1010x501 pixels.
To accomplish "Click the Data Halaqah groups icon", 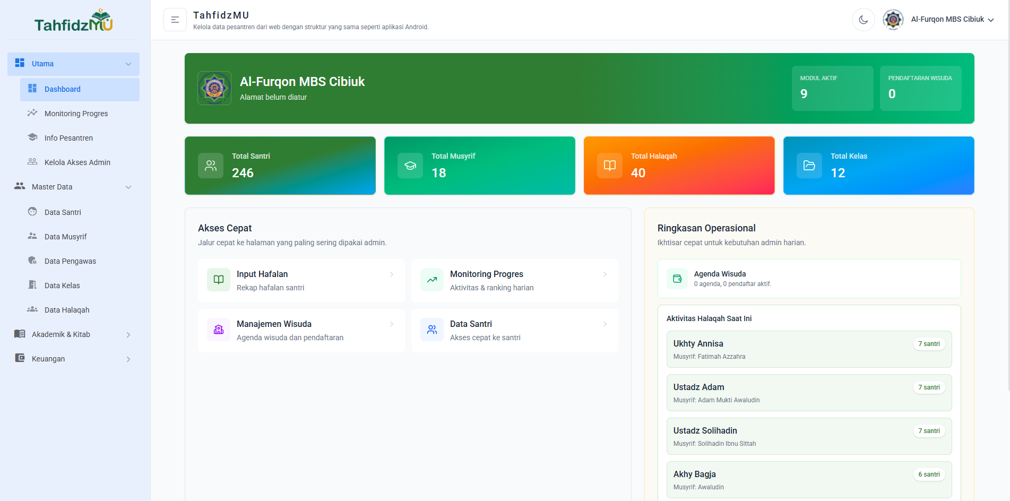I will pos(32,309).
